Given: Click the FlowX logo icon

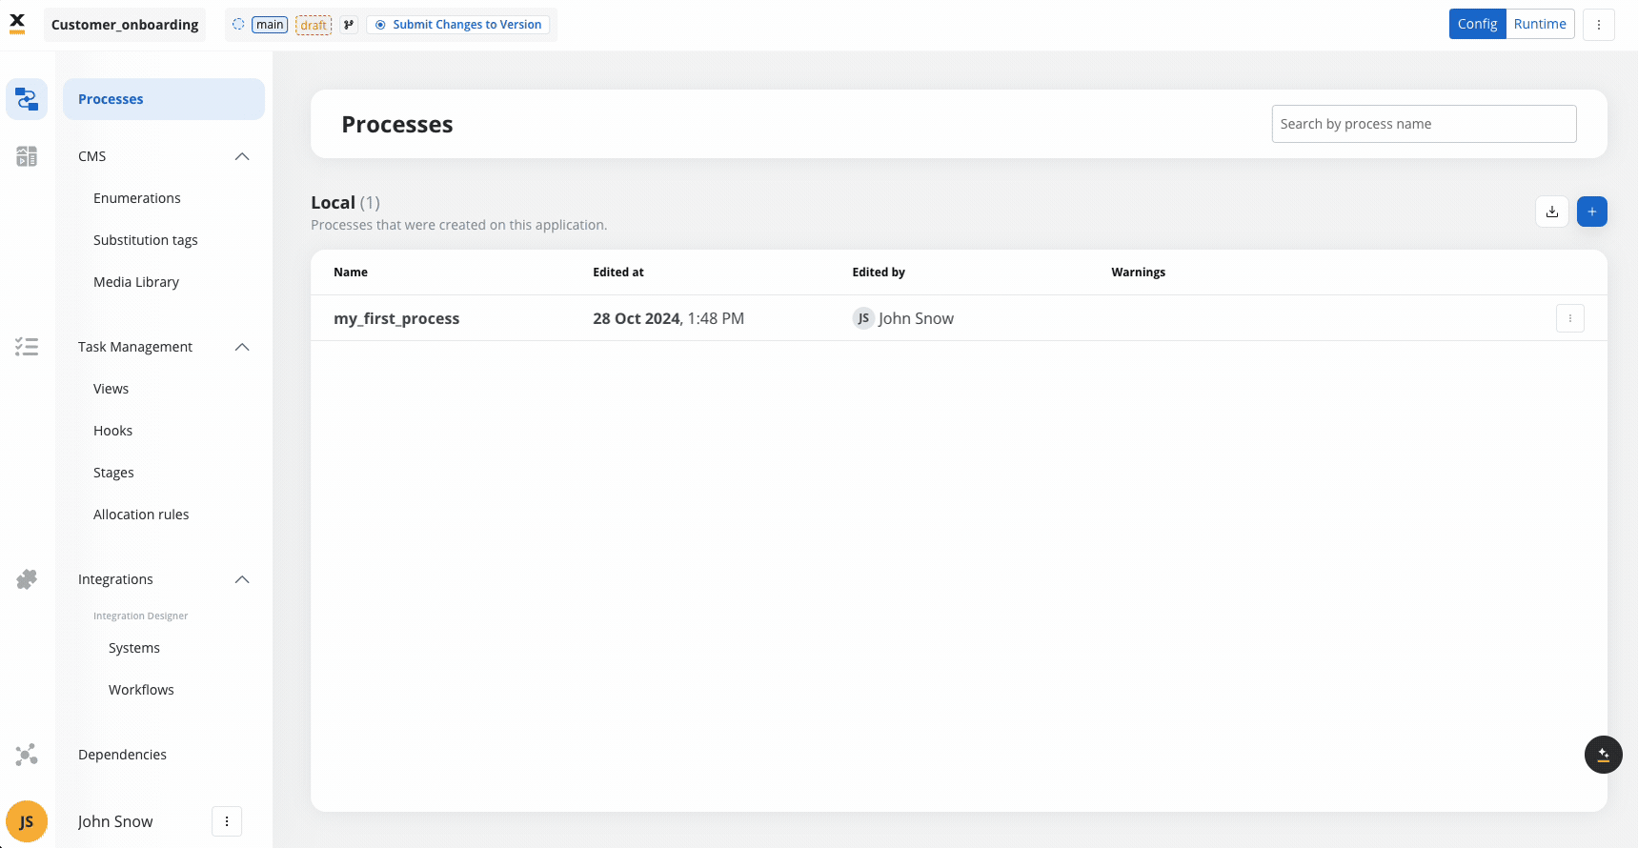Looking at the screenshot, I should (17, 24).
